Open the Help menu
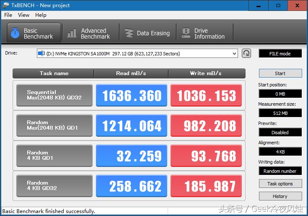Image resolution: width=308 pixels, height=216 pixels. tap(41, 15)
